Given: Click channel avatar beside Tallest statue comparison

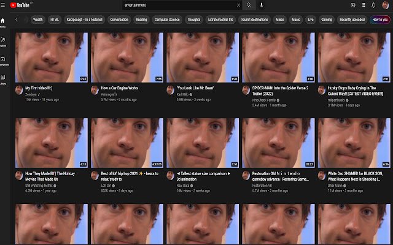Looking at the screenshot, I should pyautogui.click(x=171, y=176).
